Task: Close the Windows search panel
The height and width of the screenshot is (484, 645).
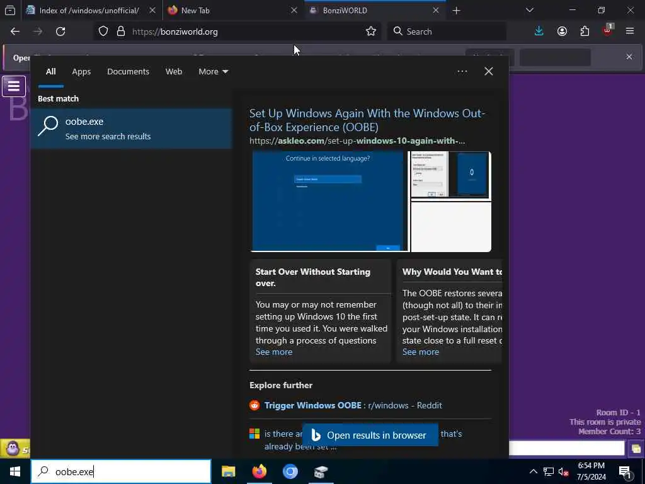Action: (x=488, y=72)
